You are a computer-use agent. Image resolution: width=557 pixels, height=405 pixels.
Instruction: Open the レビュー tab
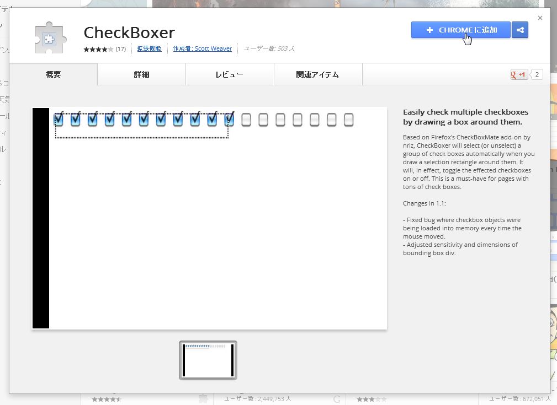pyautogui.click(x=230, y=74)
